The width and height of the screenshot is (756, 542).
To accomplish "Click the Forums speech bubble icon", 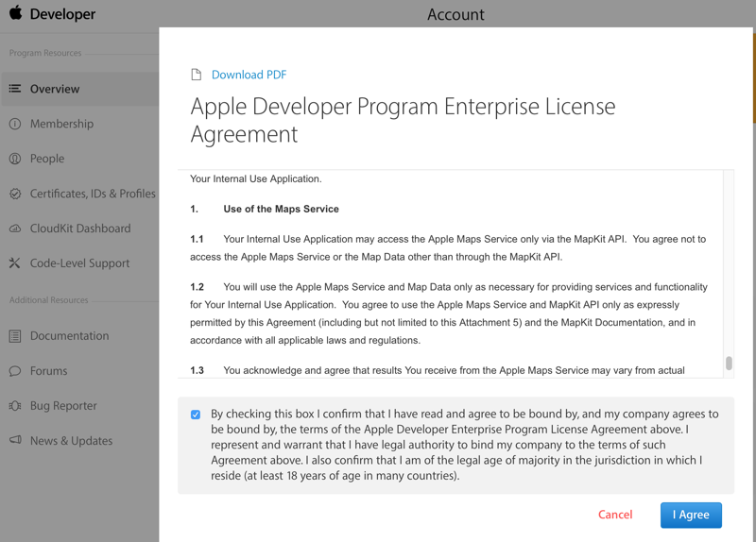I will click(x=15, y=371).
